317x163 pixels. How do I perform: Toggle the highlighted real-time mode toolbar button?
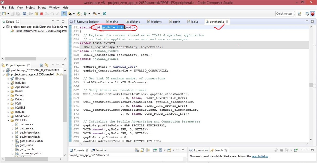point(64,14)
